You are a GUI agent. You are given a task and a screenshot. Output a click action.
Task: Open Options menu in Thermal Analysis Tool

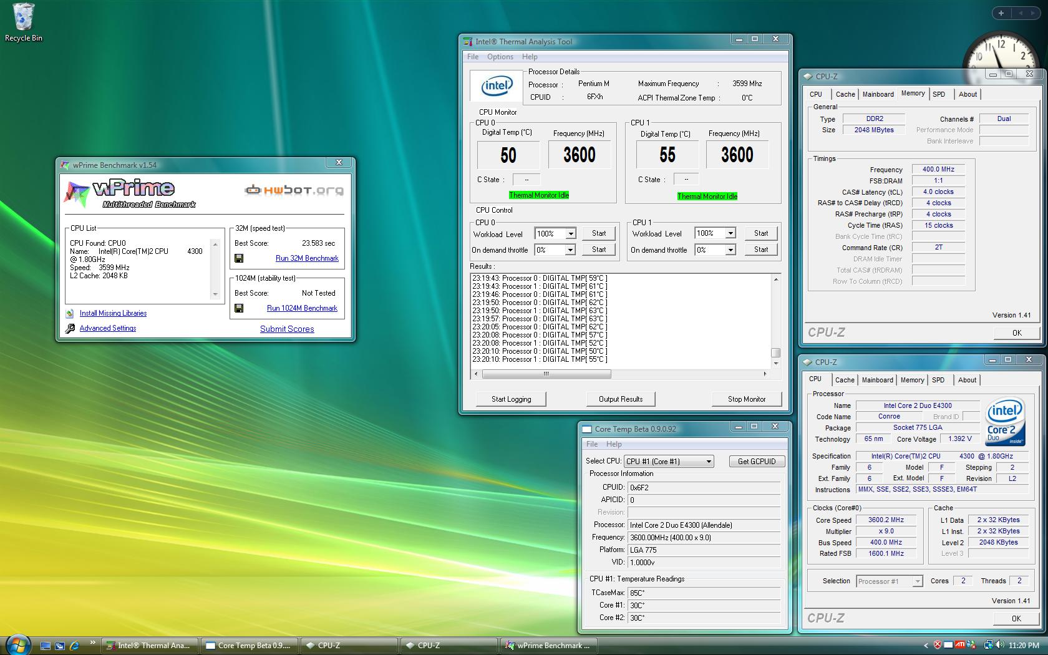500,57
